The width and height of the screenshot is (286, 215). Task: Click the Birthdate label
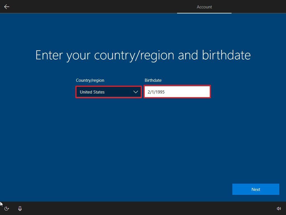(x=153, y=80)
